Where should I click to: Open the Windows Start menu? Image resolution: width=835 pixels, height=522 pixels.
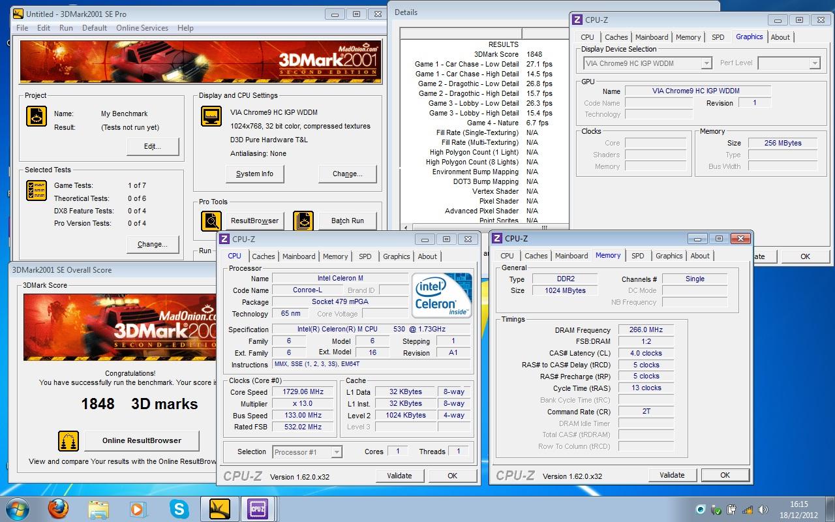pos(17,508)
